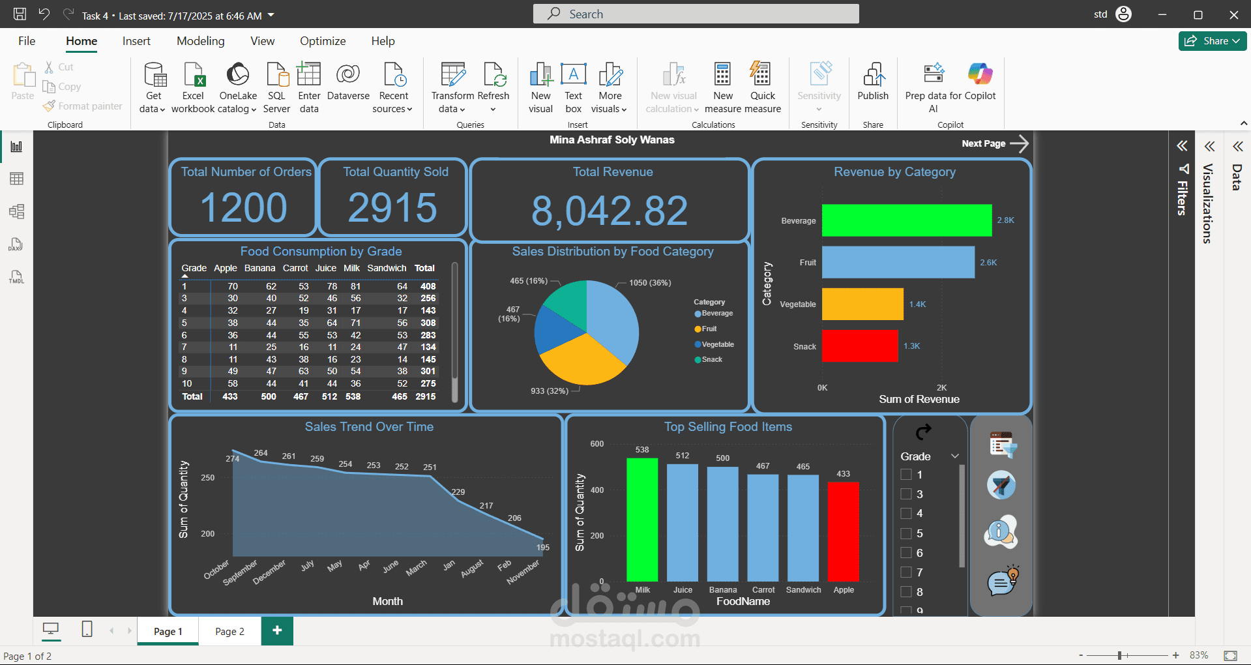Click the Next Page arrow
Viewport: 1251px width, 665px height.
click(x=1018, y=143)
